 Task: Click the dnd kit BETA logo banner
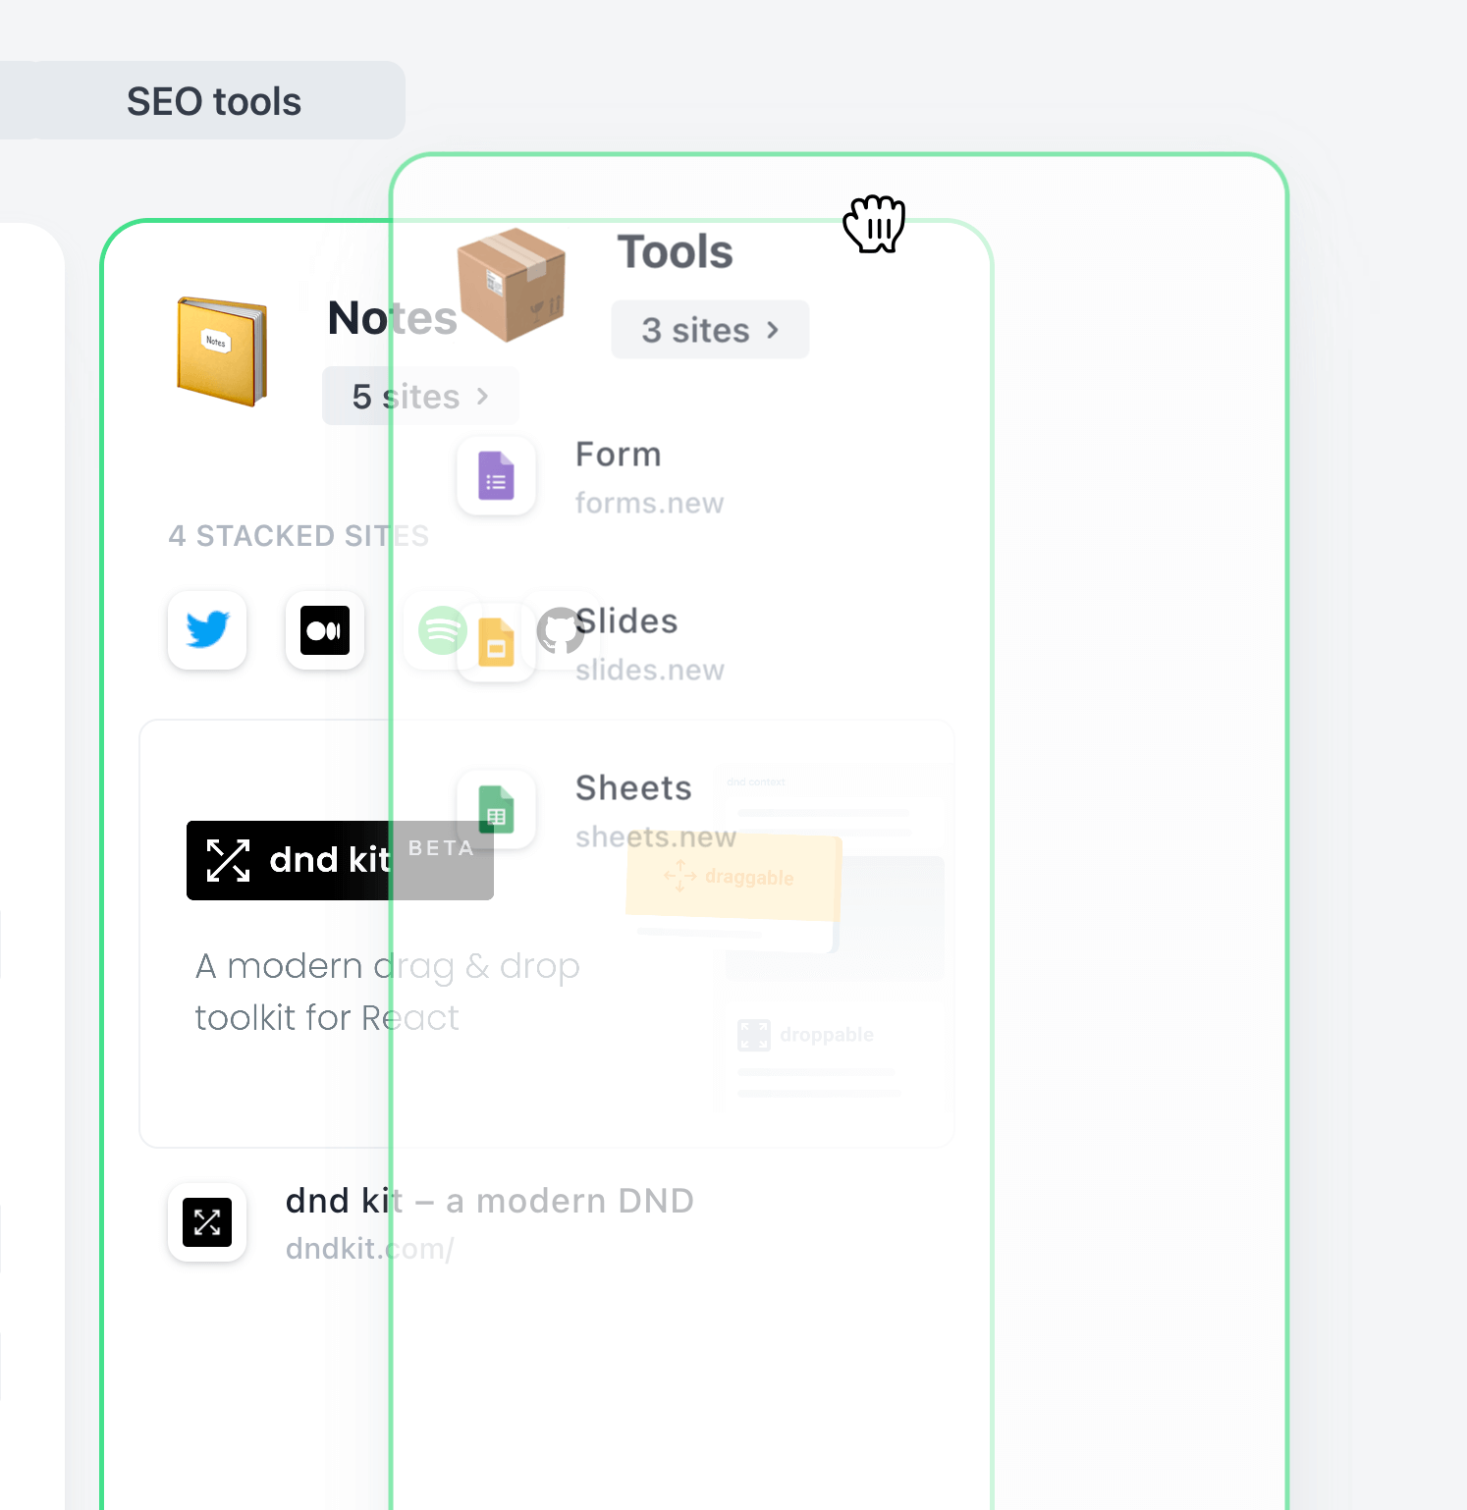coord(340,860)
